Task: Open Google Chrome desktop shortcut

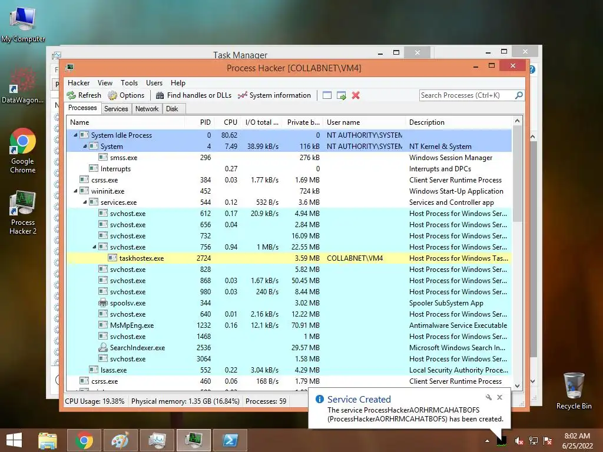Action: (23, 151)
